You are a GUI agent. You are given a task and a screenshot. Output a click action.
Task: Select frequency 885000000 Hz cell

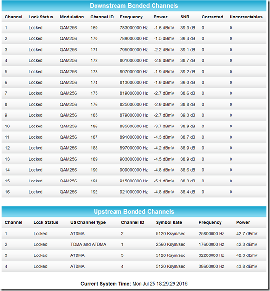[x=134, y=127]
